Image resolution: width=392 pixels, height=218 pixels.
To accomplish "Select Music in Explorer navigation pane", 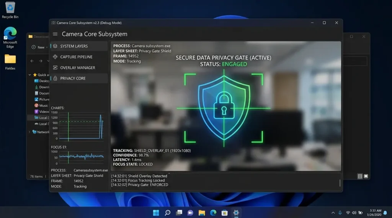I will [x=41, y=106].
